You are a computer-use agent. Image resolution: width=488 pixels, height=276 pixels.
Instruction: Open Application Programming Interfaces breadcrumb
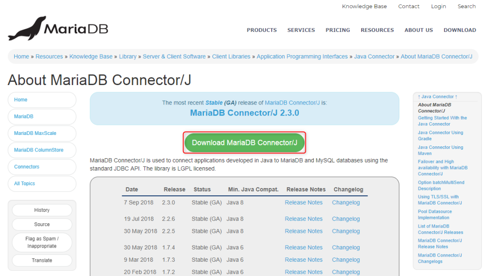click(302, 57)
